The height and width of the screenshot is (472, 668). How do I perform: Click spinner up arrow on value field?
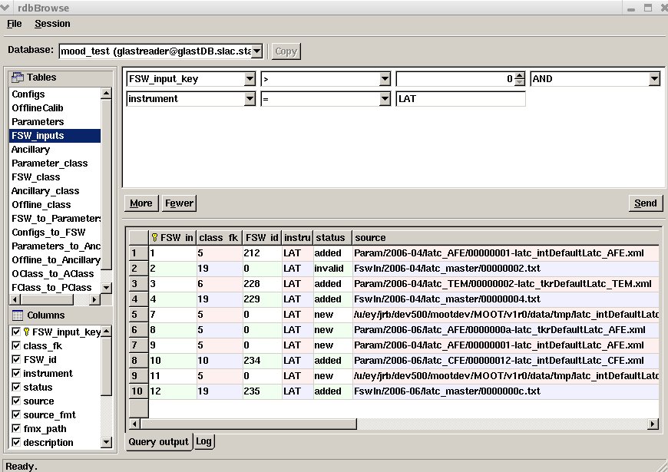[x=520, y=75]
